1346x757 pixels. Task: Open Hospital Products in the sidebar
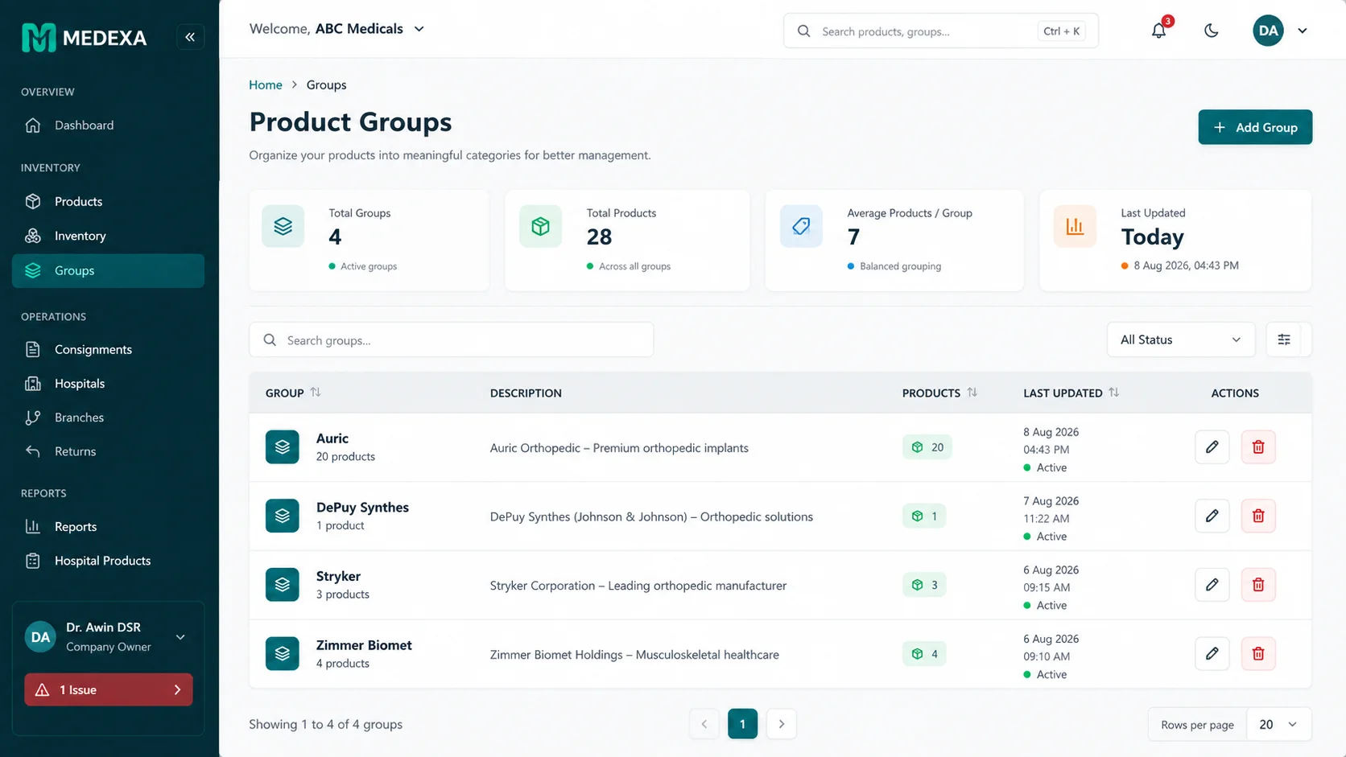(108, 560)
